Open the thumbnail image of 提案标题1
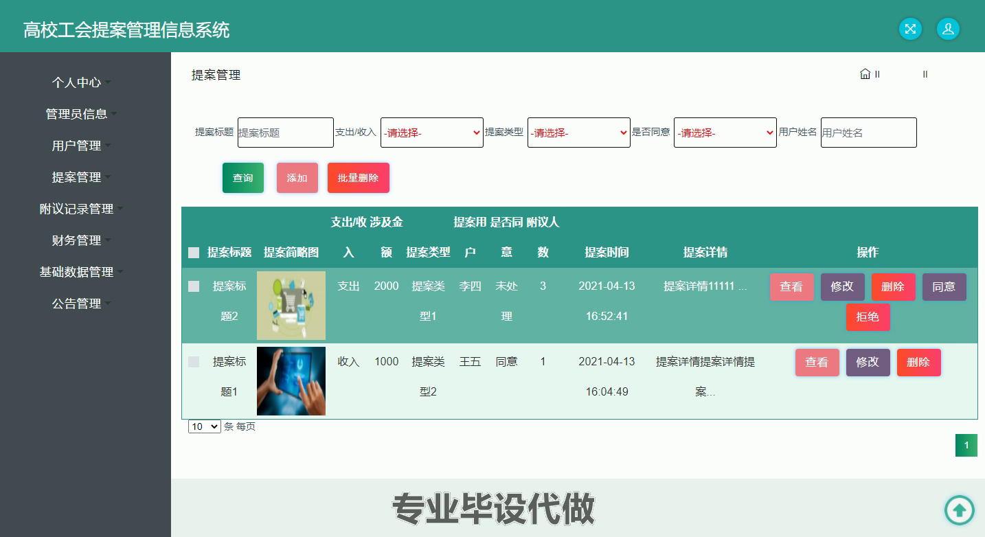The image size is (985, 537). click(291, 381)
